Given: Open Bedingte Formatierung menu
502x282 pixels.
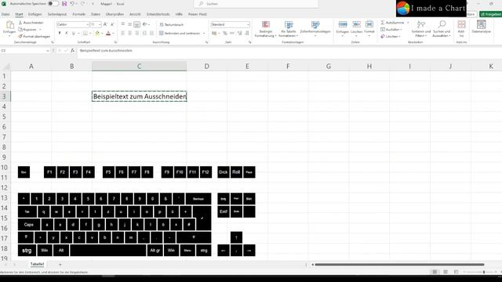Looking at the screenshot, I should [x=265, y=29].
